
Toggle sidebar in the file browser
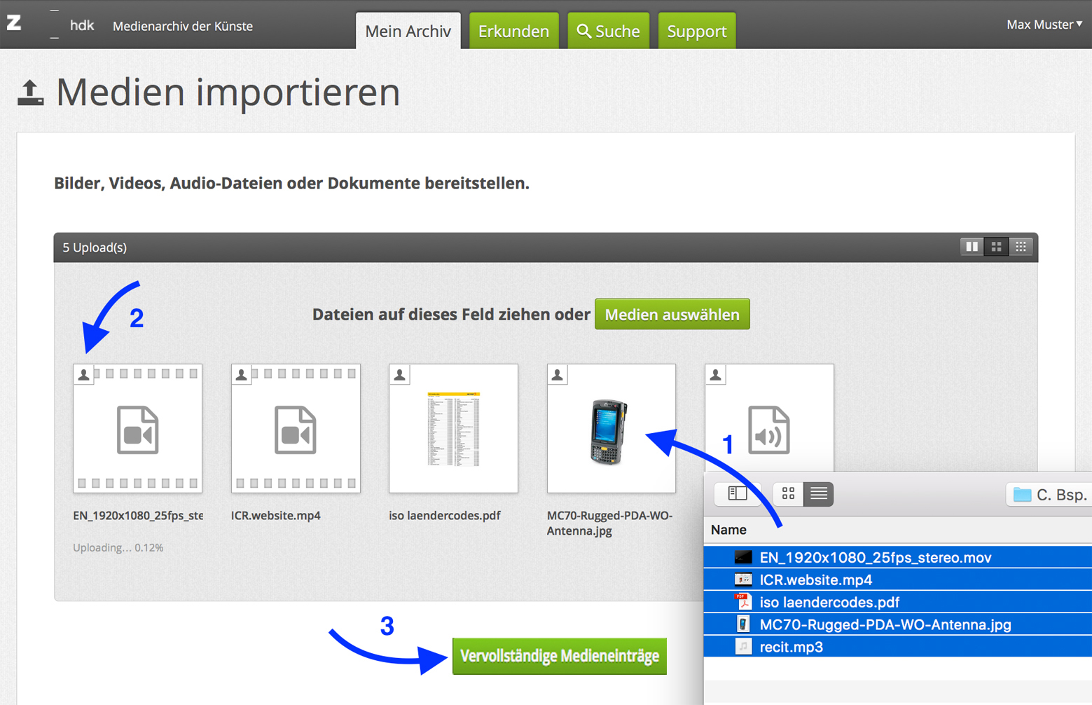(x=737, y=494)
